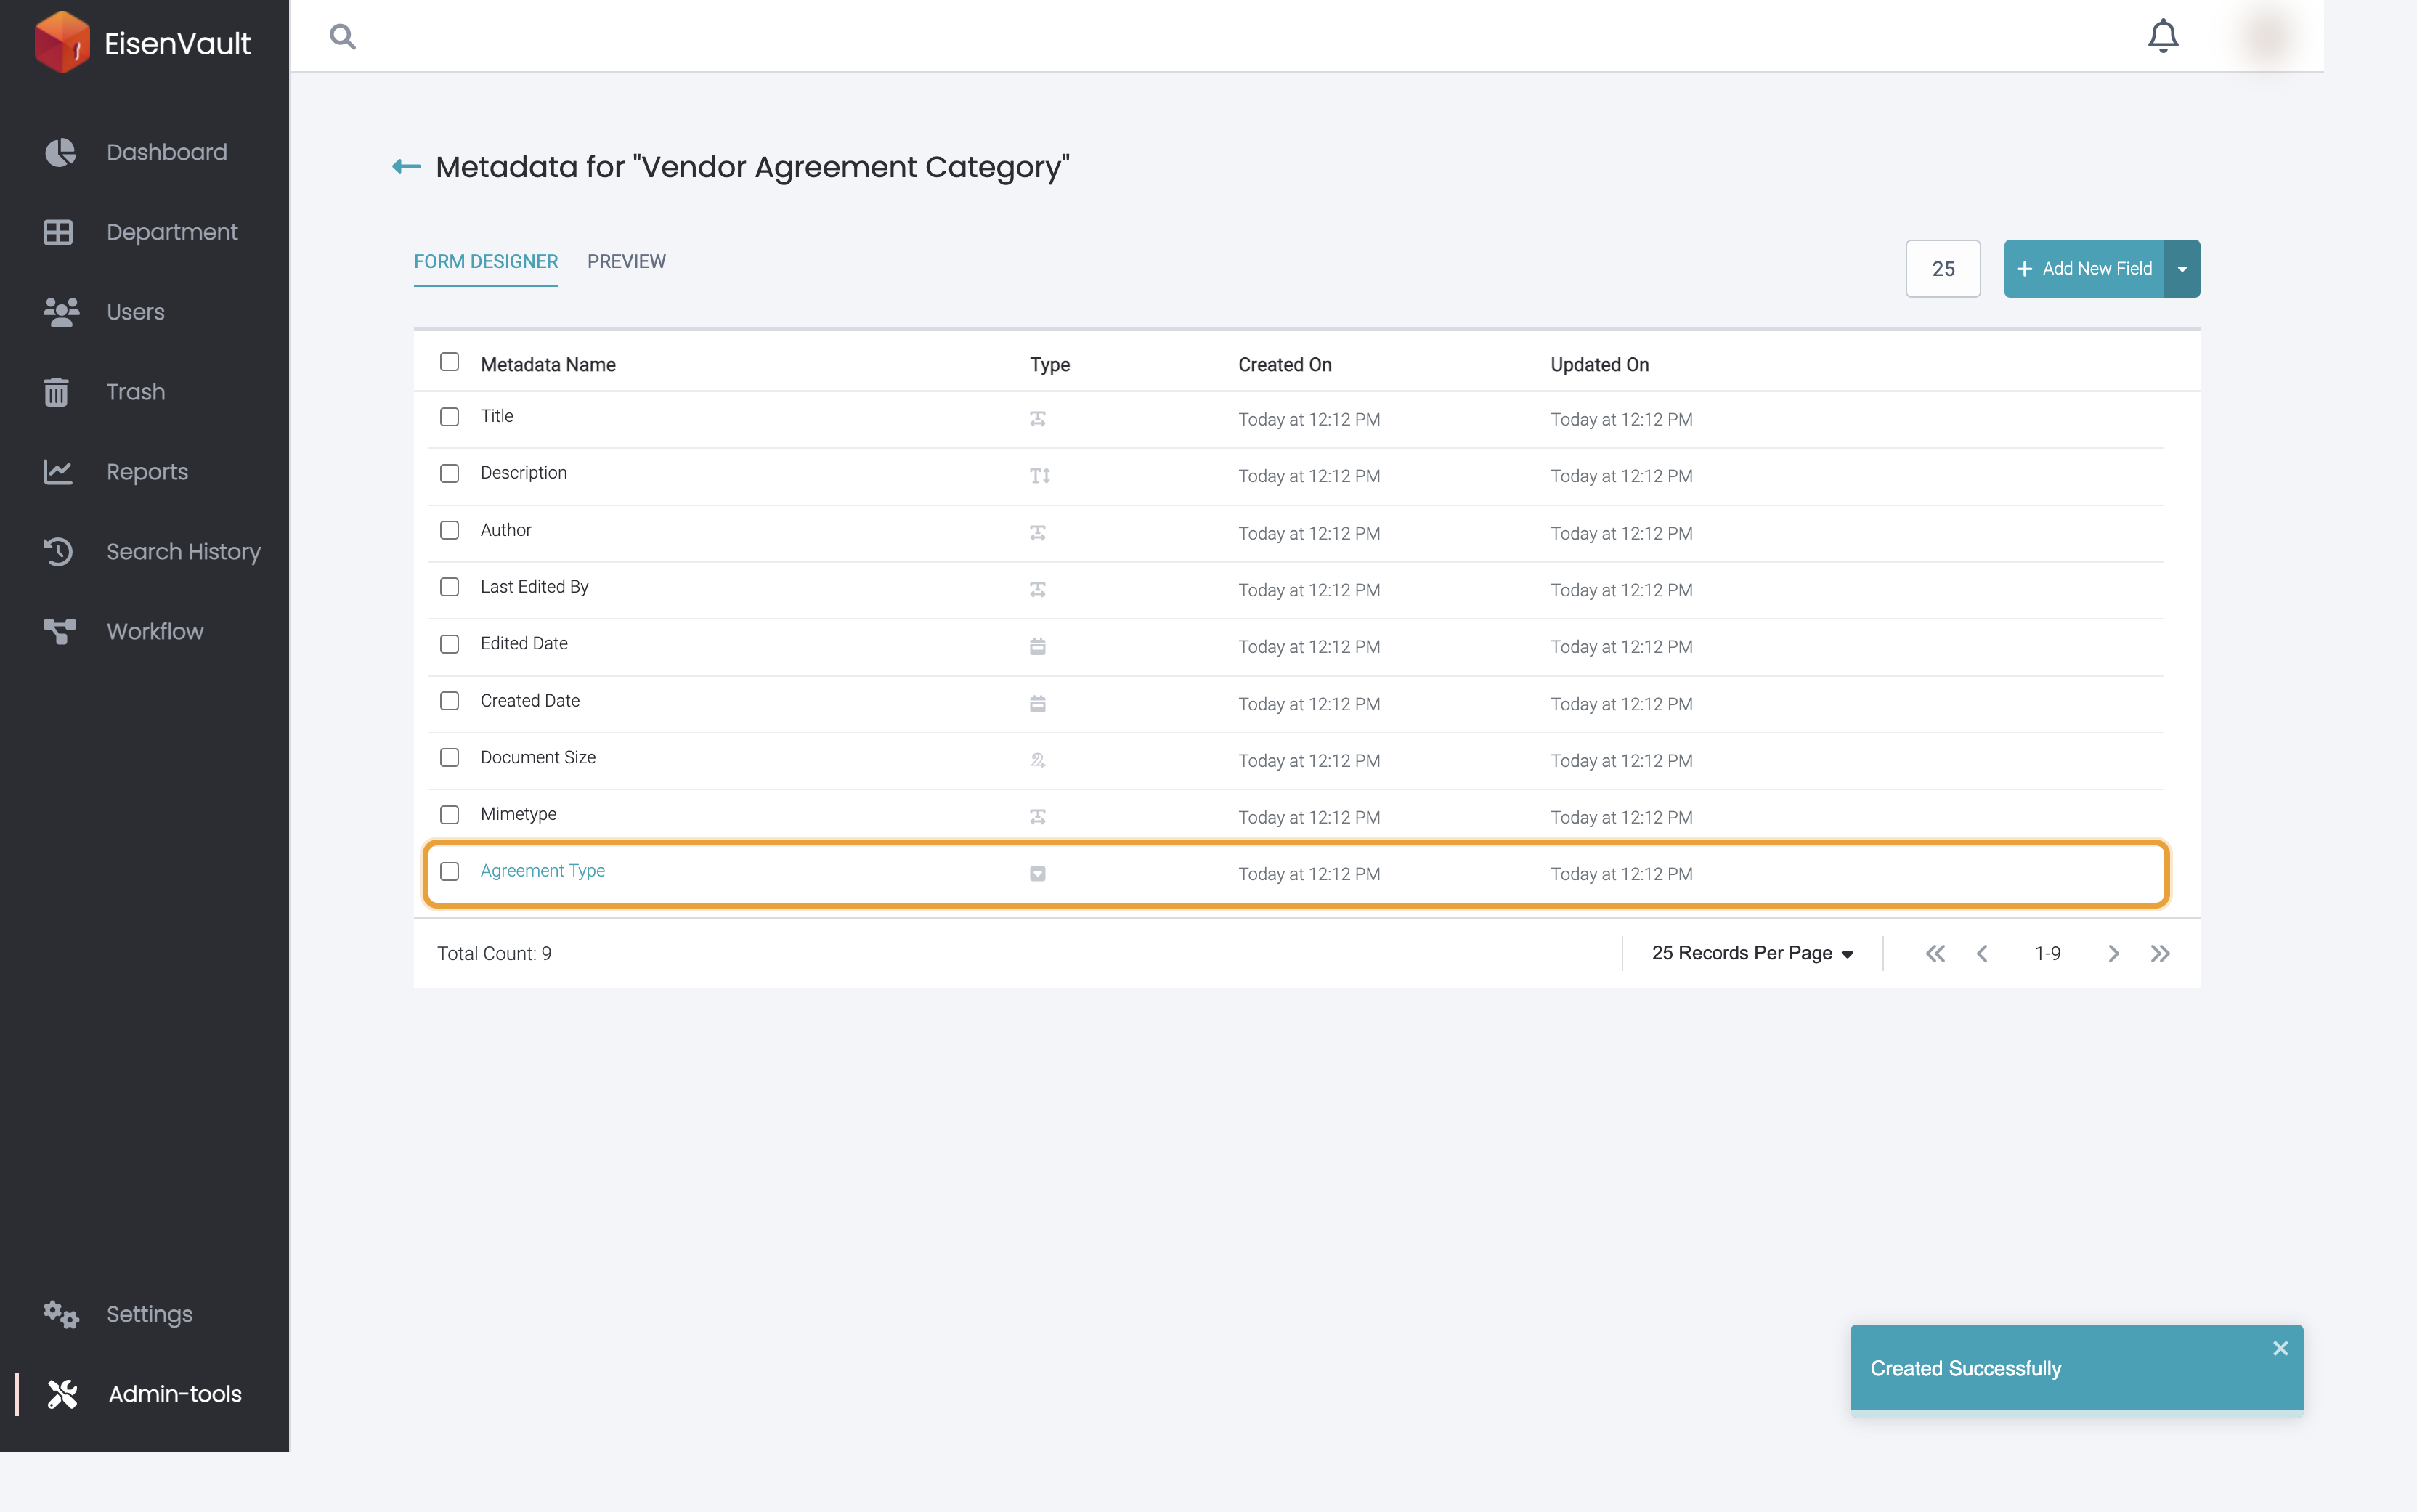Switch to the Form Designer tab
The height and width of the screenshot is (1512, 2417).
486,262
